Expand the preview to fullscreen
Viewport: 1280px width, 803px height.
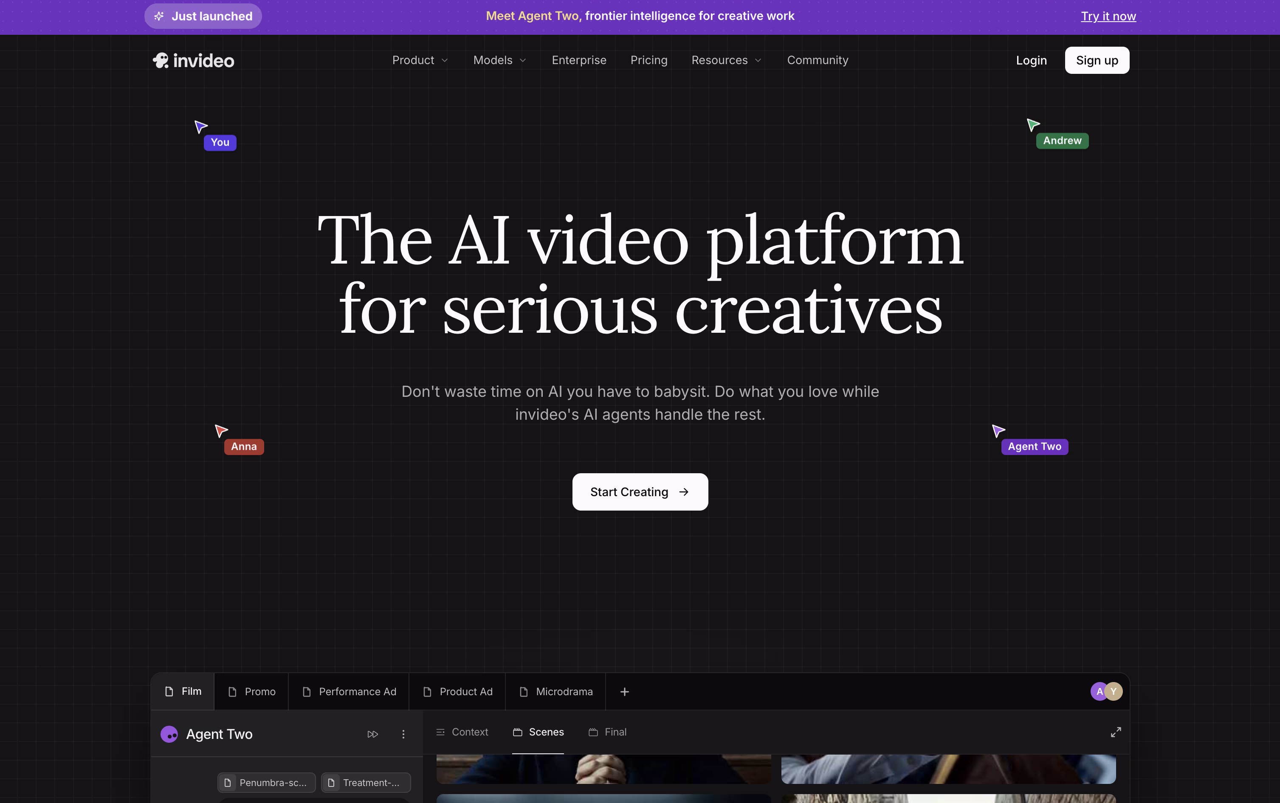pyautogui.click(x=1115, y=732)
